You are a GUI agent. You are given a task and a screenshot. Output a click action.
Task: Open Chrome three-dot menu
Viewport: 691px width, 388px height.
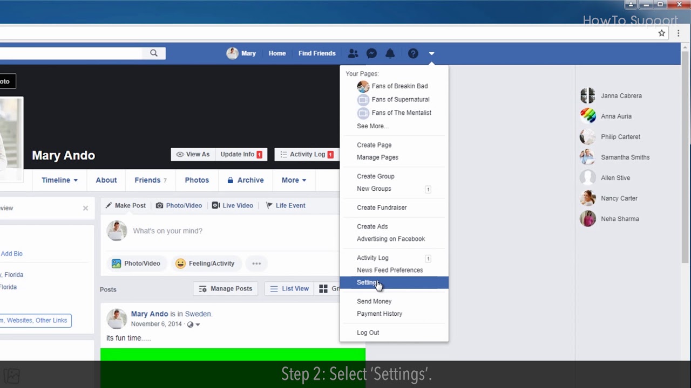pos(679,33)
